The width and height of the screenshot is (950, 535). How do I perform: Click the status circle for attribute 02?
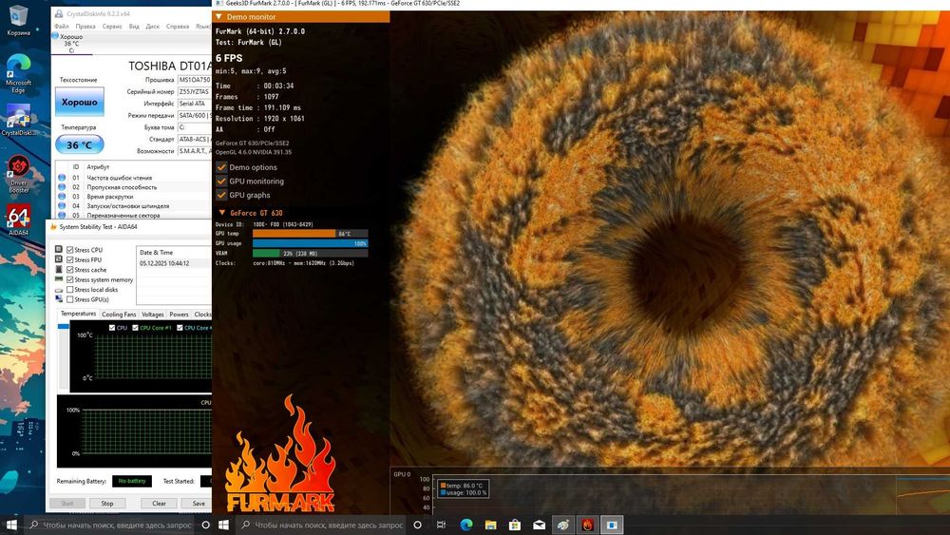pos(62,187)
